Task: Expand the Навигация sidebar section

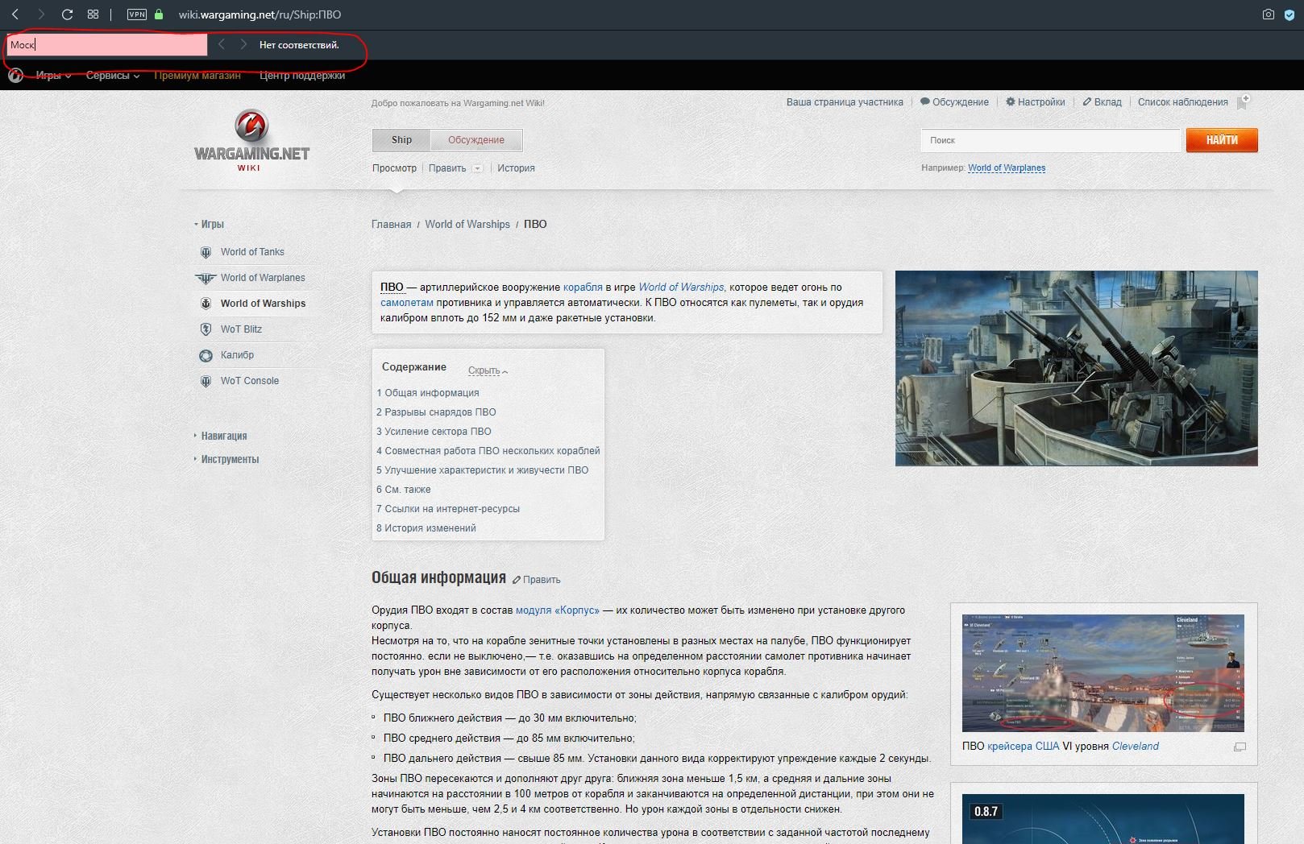Action: tap(220, 436)
